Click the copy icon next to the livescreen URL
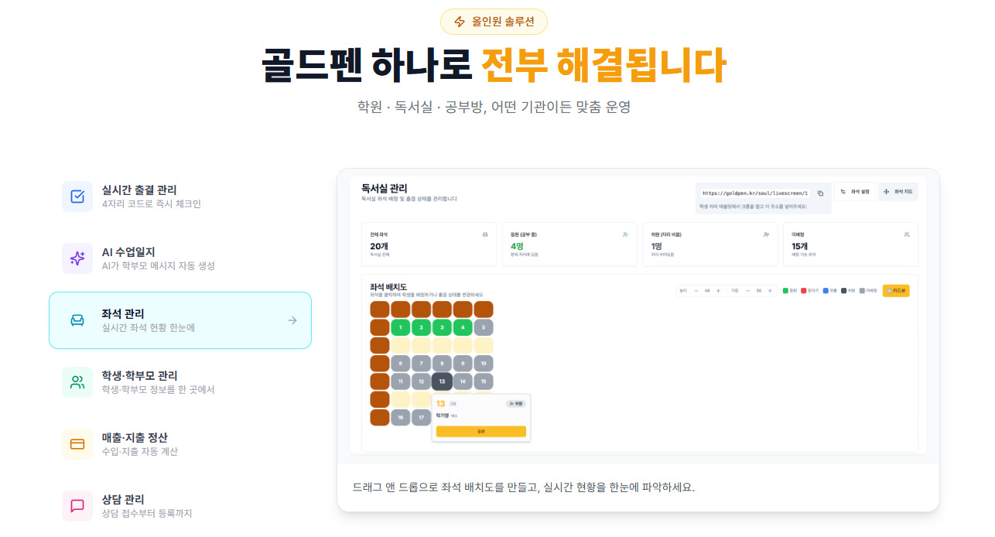Screen dimensions: 995x537 coord(821,193)
